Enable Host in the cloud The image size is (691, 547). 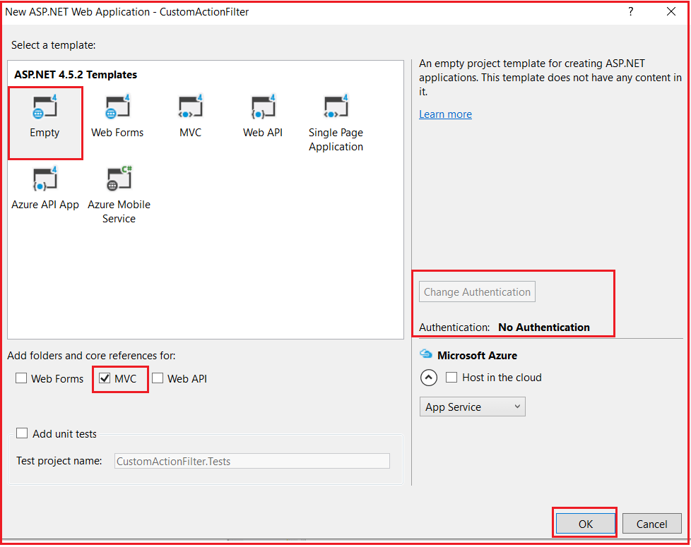451,378
